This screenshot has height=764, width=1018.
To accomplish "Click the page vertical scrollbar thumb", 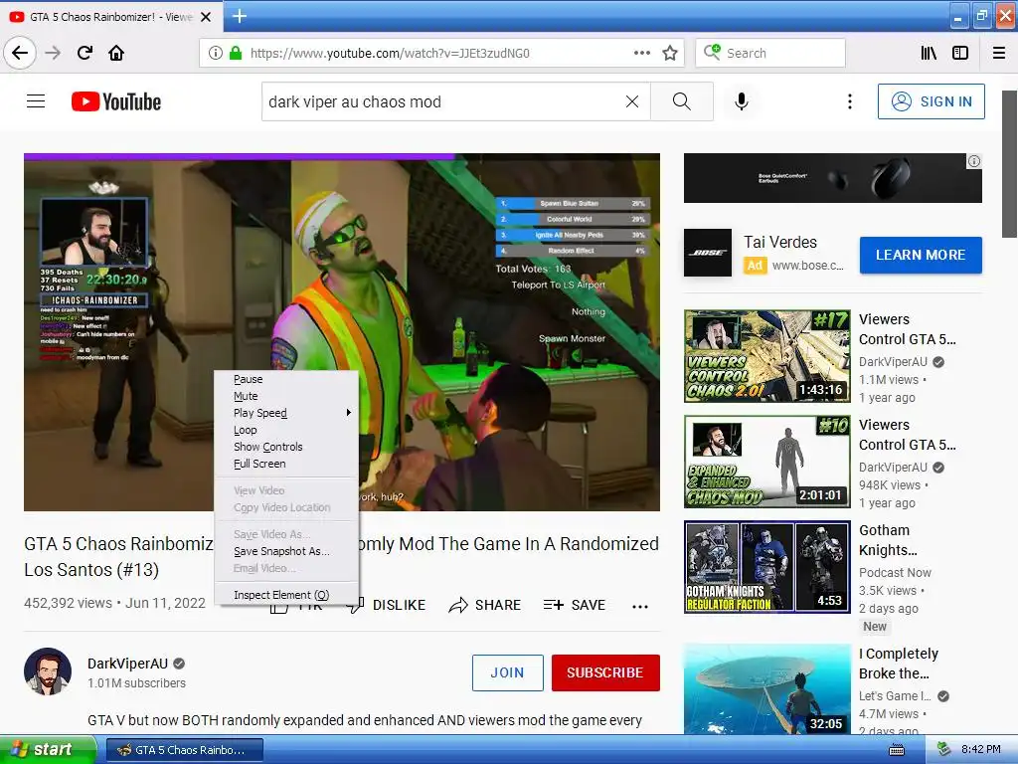I will pyautogui.click(x=1009, y=164).
